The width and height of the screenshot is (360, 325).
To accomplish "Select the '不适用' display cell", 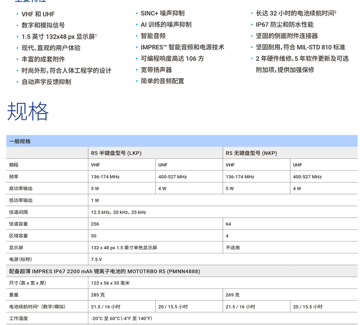I will coord(232,248).
